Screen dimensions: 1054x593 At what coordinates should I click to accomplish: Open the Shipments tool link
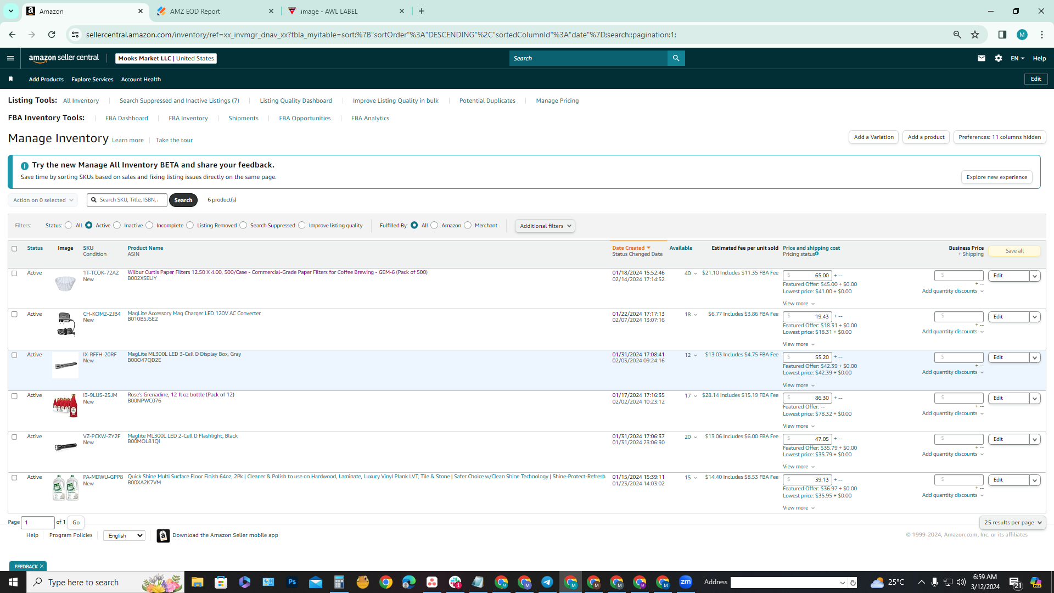coord(243,119)
